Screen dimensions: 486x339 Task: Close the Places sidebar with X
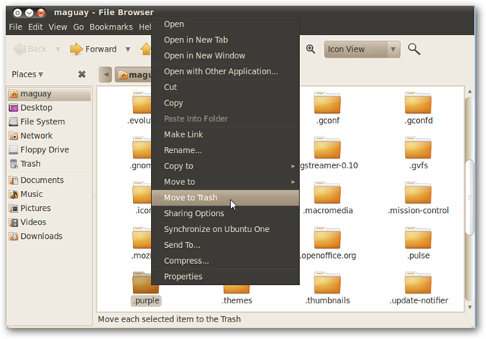82,74
